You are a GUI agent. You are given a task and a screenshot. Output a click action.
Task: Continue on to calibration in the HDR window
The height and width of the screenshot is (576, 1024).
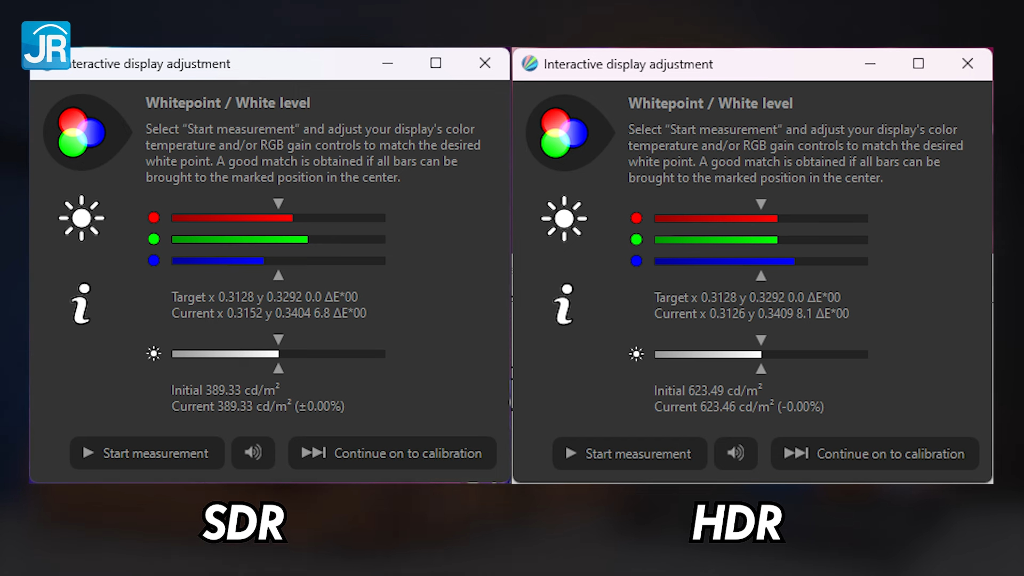[x=875, y=453]
